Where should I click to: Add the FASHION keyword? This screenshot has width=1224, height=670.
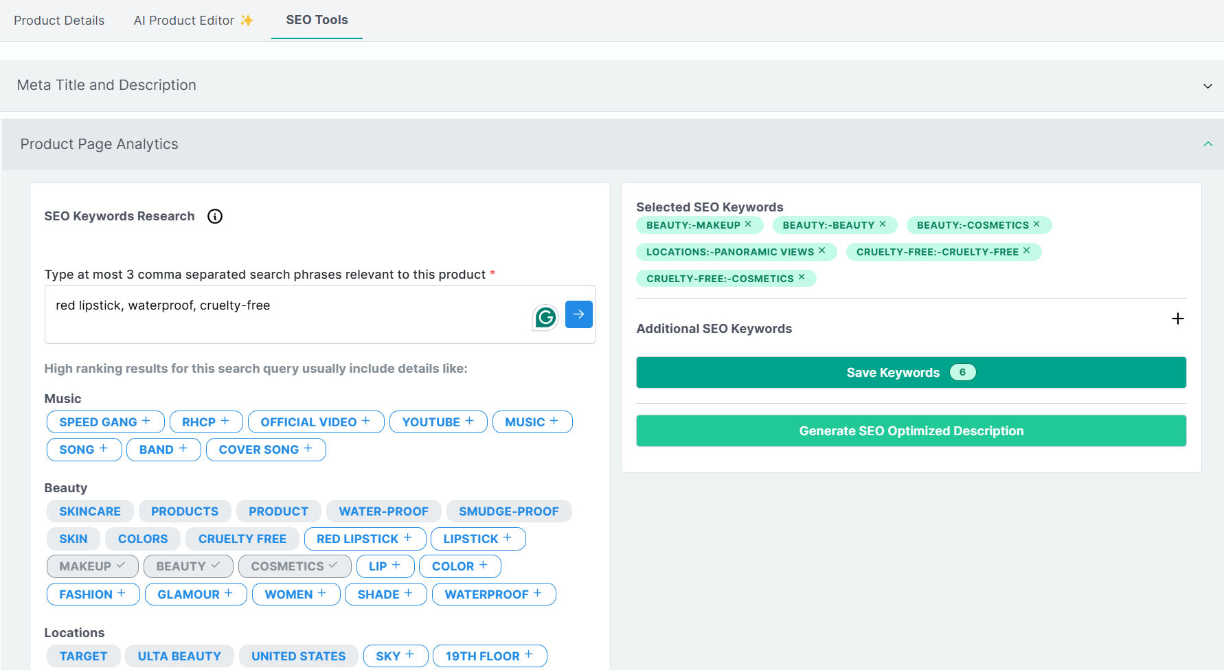[x=93, y=594]
